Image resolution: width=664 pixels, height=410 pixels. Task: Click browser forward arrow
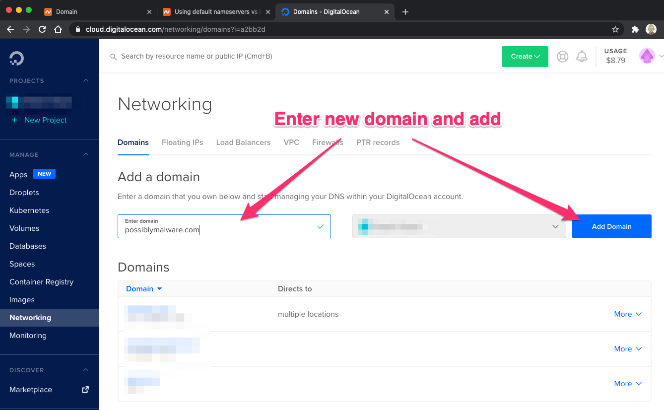[x=26, y=29]
